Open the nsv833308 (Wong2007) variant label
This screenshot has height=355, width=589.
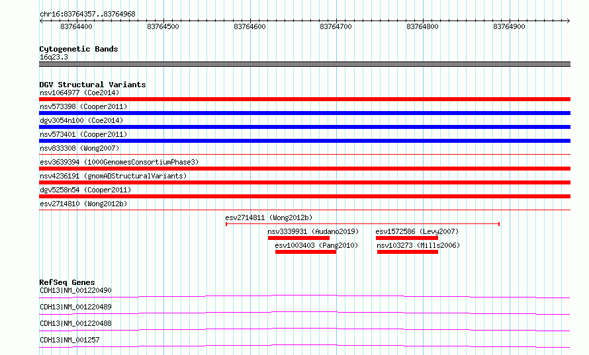tap(79, 148)
